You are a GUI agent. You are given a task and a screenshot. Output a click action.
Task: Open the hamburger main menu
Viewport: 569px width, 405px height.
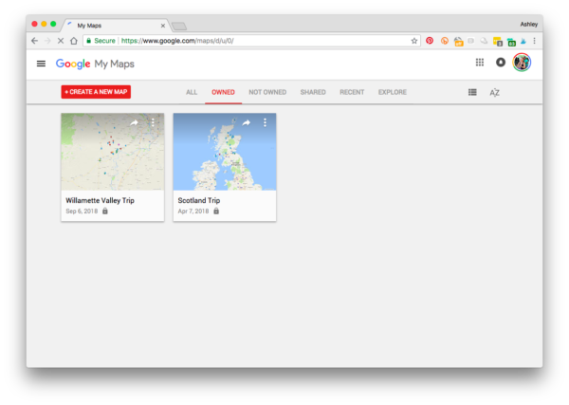click(41, 64)
